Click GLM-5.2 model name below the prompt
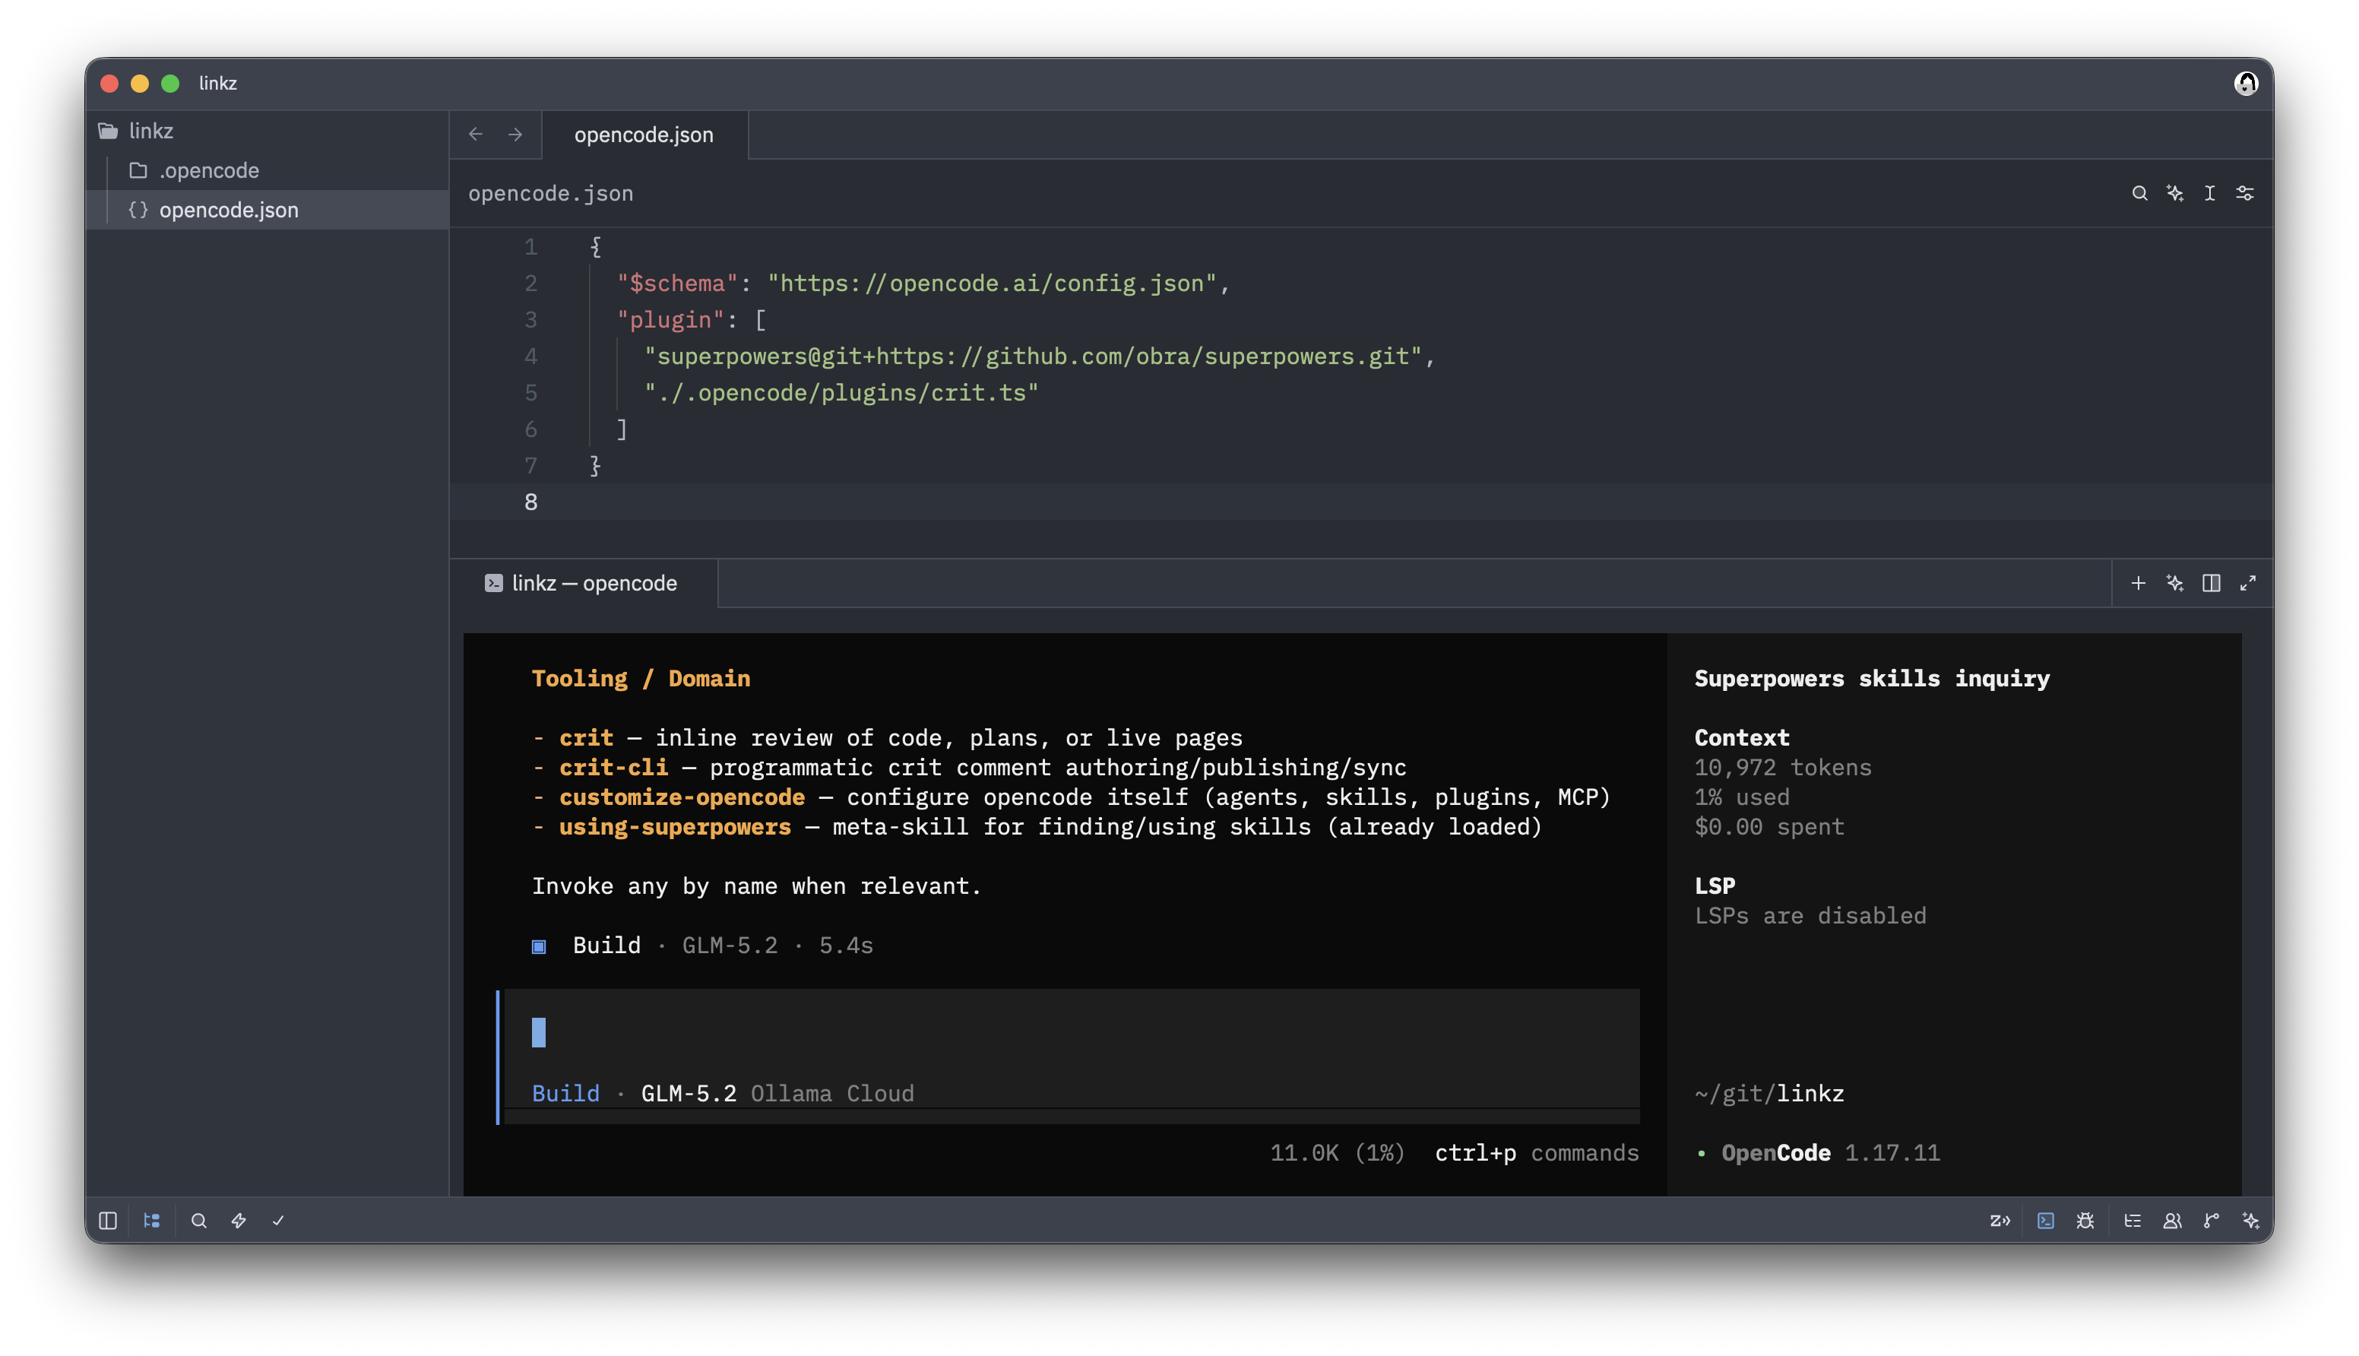 (x=688, y=1093)
